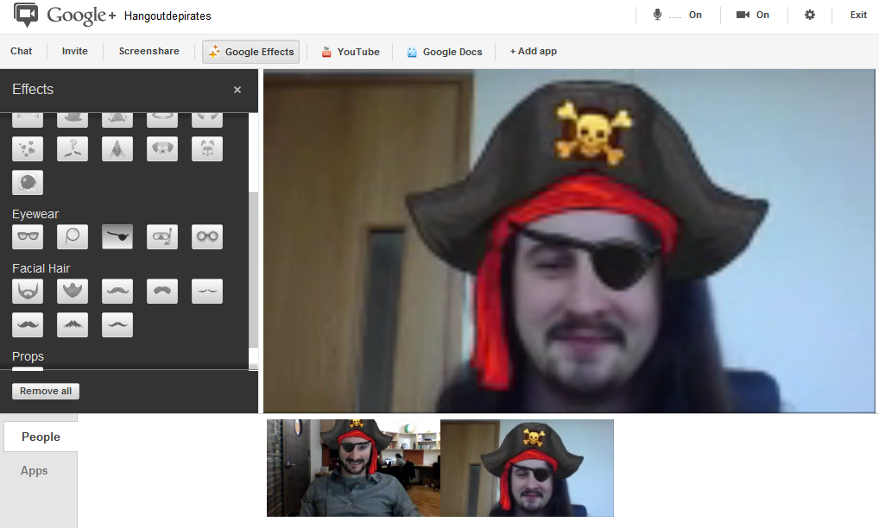Toggle the camera On setting

pos(752,16)
